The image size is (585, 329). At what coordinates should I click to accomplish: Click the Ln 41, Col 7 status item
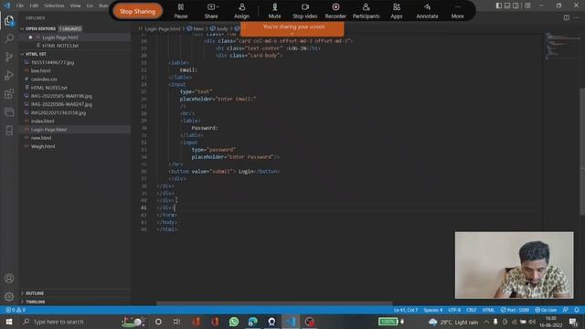[406, 310]
